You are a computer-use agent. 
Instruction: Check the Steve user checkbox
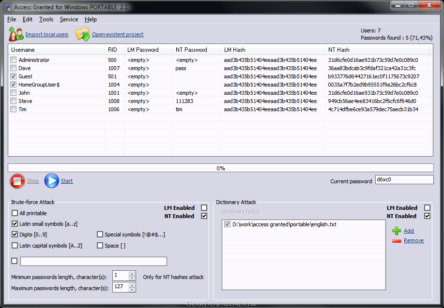tap(13, 101)
